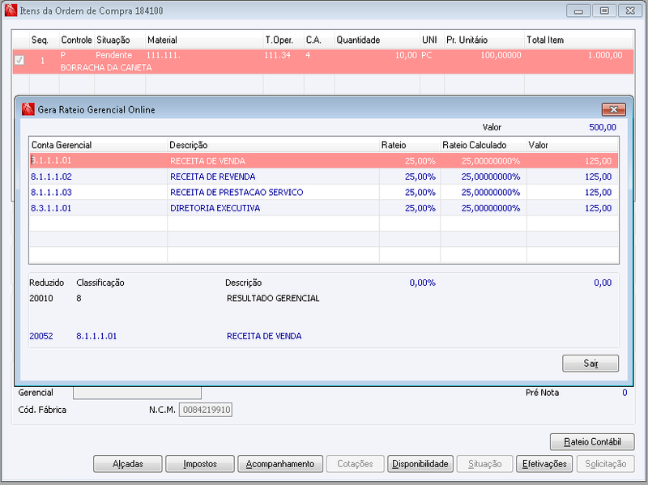Click the Rateio Calculado column header
Screen dimensions: 648x485
pyautogui.click(x=483, y=145)
